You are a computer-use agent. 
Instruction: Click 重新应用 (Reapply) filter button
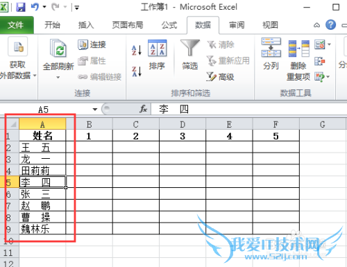[228, 60]
